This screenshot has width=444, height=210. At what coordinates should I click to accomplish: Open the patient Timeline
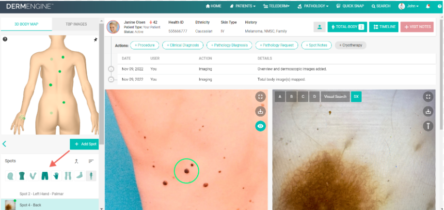[x=384, y=27]
